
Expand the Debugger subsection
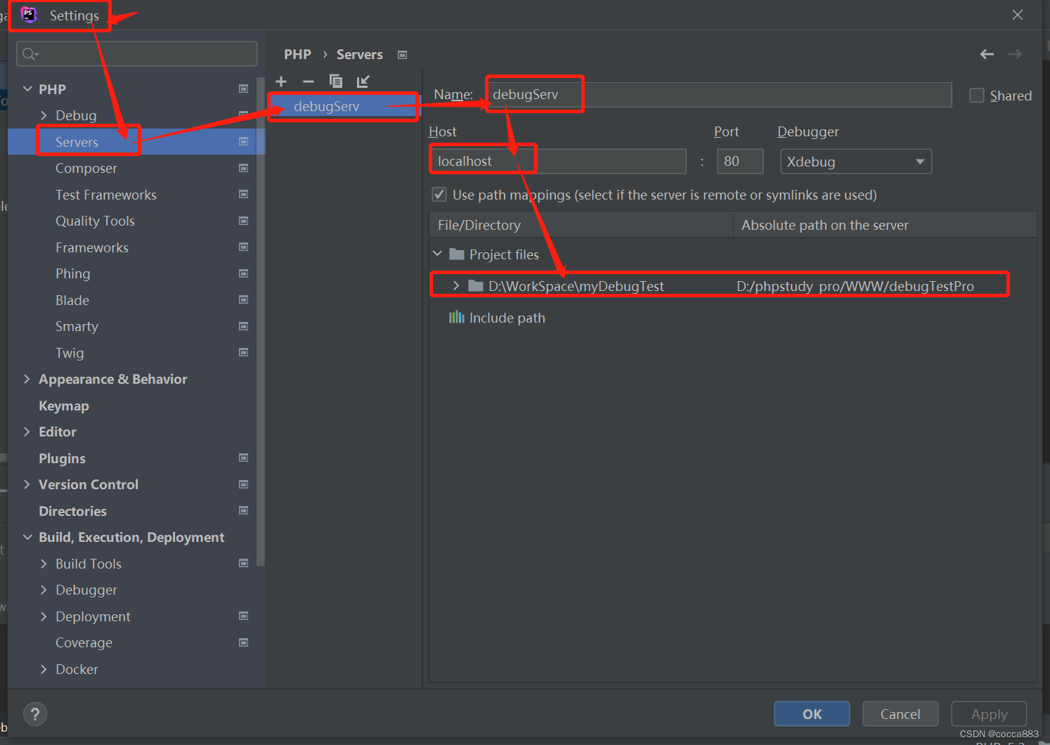coord(44,590)
